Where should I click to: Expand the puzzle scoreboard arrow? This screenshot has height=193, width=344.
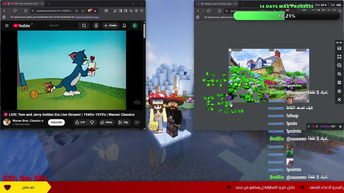340,127
